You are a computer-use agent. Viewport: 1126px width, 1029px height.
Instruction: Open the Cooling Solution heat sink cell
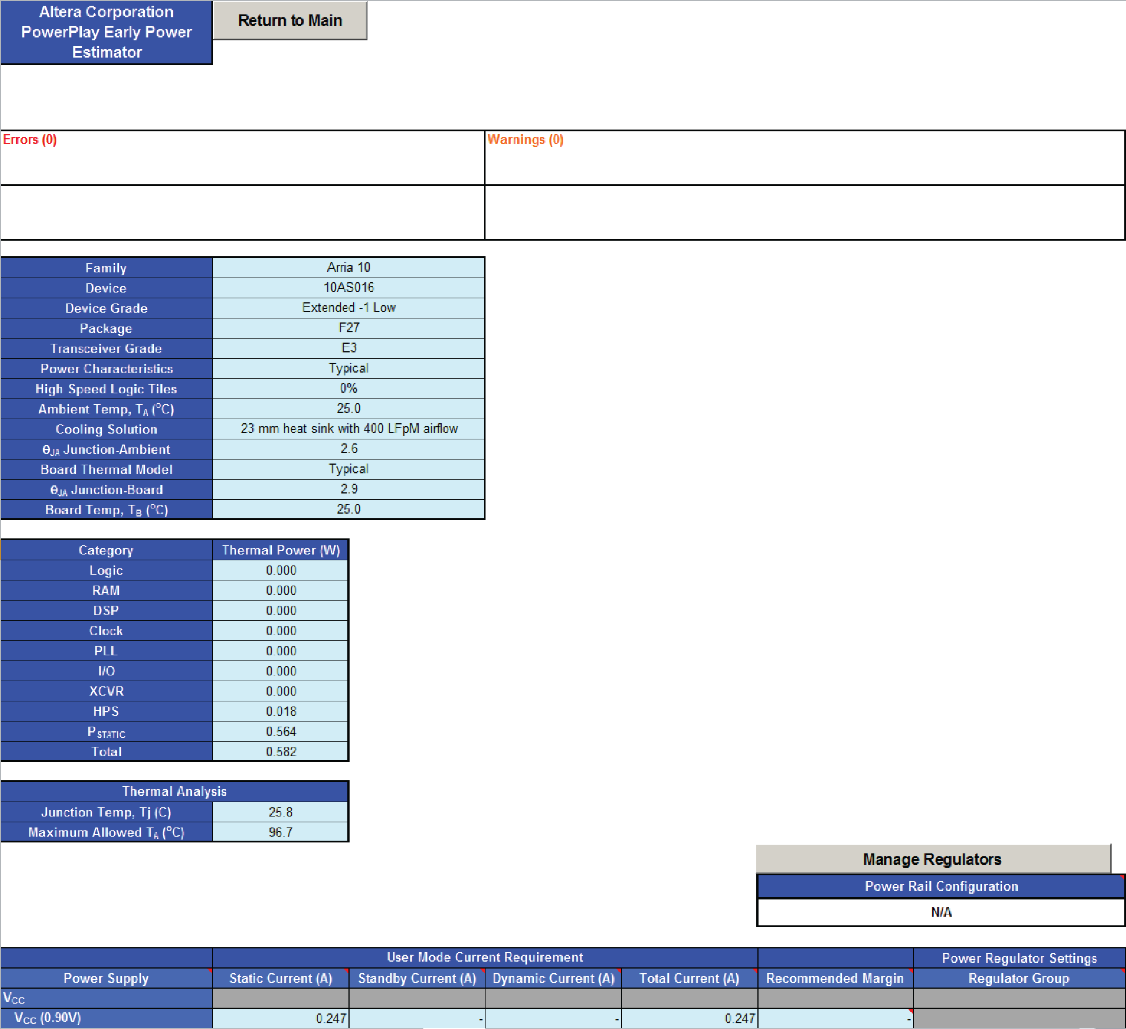(x=348, y=428)
